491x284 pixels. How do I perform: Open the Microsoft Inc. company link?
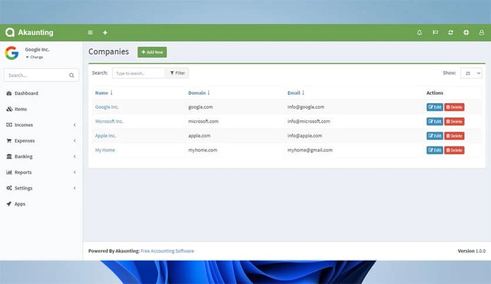109,121
